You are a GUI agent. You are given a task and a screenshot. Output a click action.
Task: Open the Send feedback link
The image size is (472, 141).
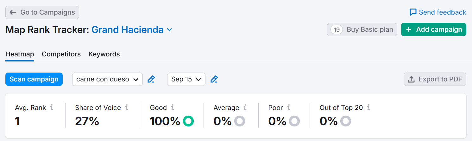pos(438,12)
